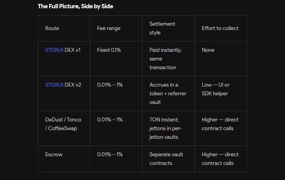Click the Paid instantly, same transaction cell
Image resolution: width=285 pixels, height=180 pixels.
165,59
